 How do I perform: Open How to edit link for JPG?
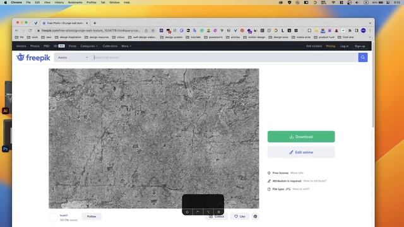click(x=301, y=189)
